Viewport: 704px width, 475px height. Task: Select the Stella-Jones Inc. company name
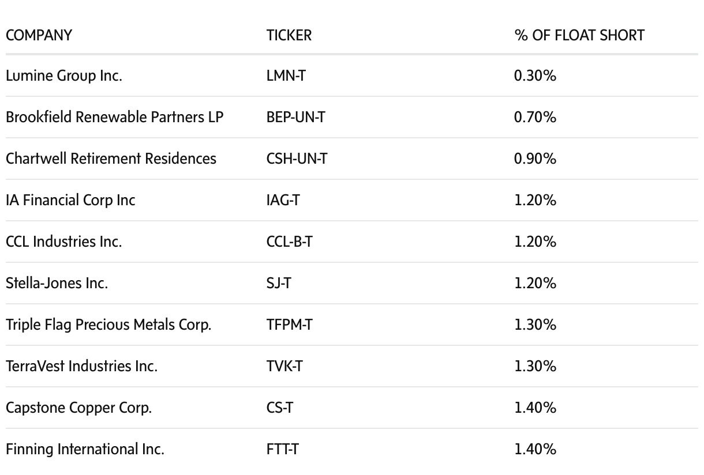pyautogui.click(x=57, y=283)
